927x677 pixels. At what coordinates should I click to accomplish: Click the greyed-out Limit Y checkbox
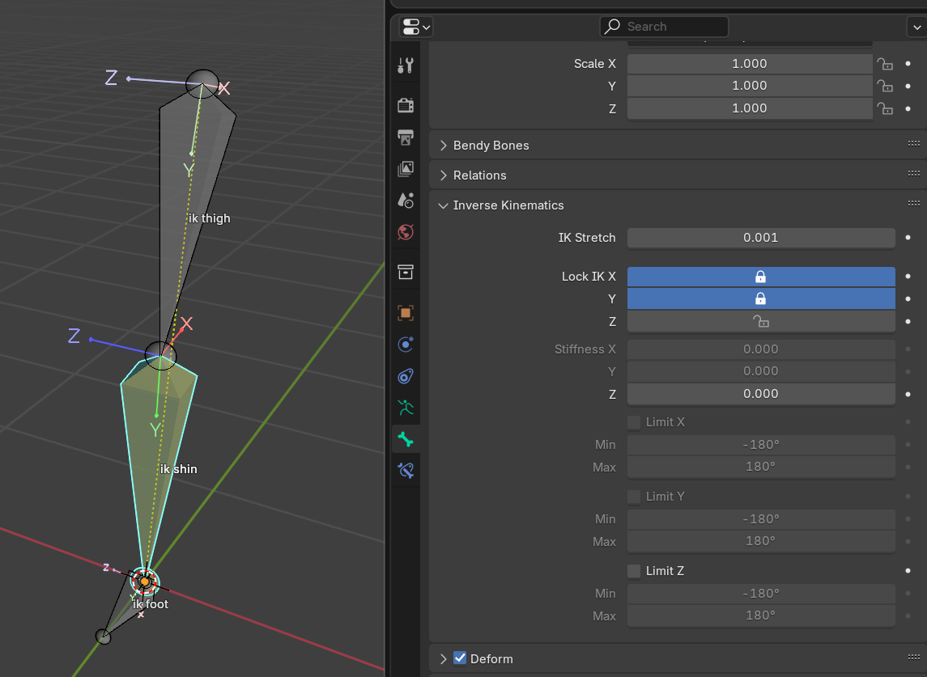(x=634, y=497)
